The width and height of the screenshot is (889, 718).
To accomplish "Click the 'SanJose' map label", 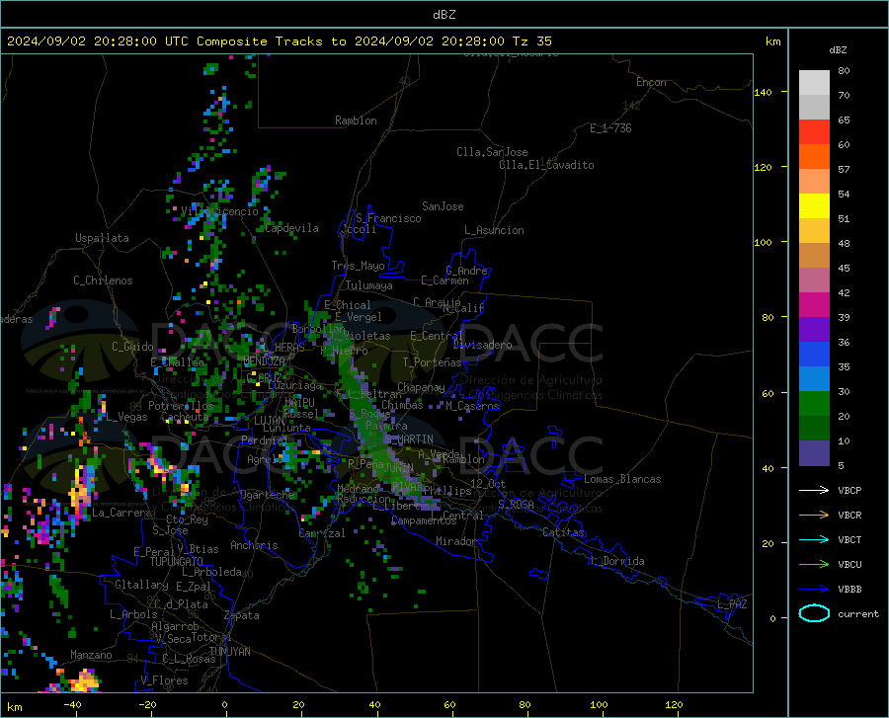I will (443, 206).
